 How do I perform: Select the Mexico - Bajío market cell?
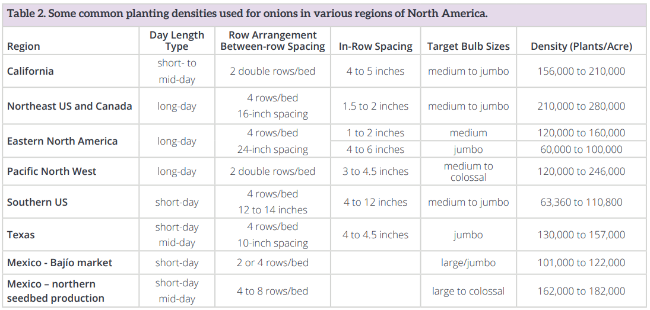[59, 263]
